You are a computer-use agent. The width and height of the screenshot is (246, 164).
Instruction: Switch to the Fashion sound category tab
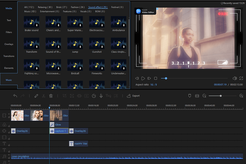77,7
